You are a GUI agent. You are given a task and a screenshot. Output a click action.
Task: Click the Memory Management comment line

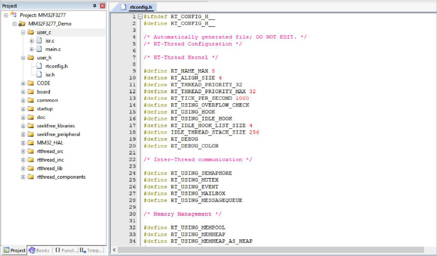click(183, 214)
